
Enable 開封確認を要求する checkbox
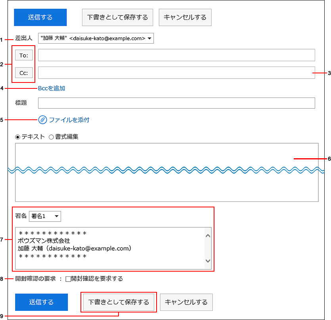pyautogui.click(x=68, y=279)
